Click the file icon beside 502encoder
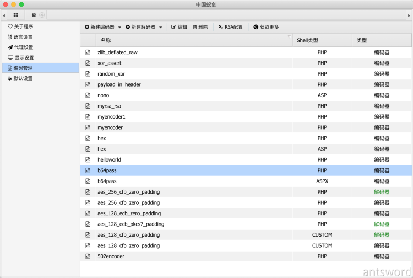The image size is (413, 278). pos(88,256)
